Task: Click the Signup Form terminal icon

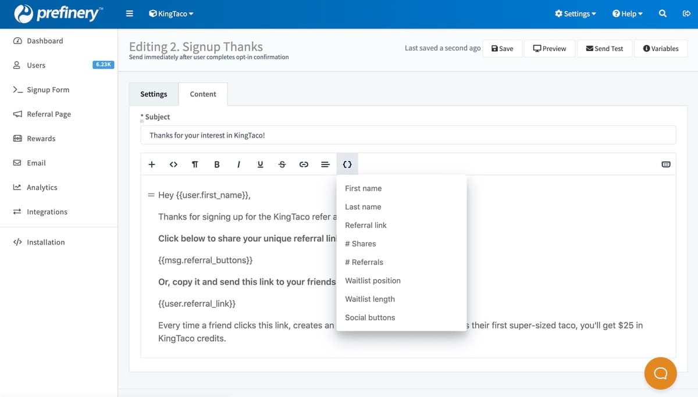Action: coord(17,90)
